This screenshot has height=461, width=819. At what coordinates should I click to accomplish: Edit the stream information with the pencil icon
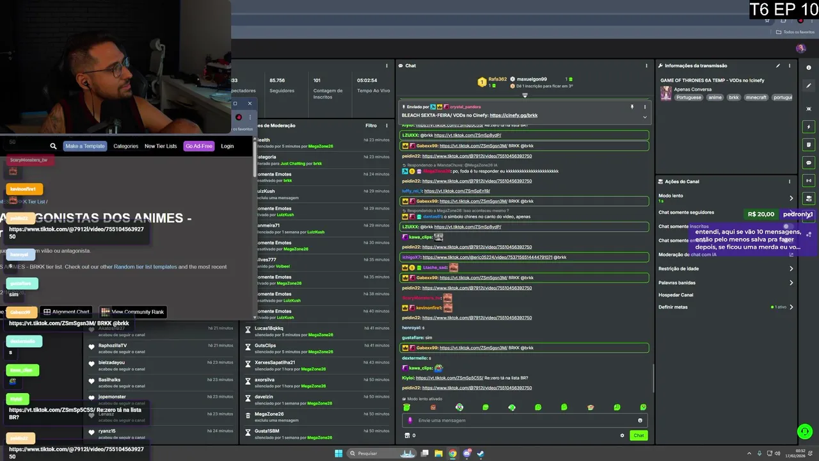(778, 65)
